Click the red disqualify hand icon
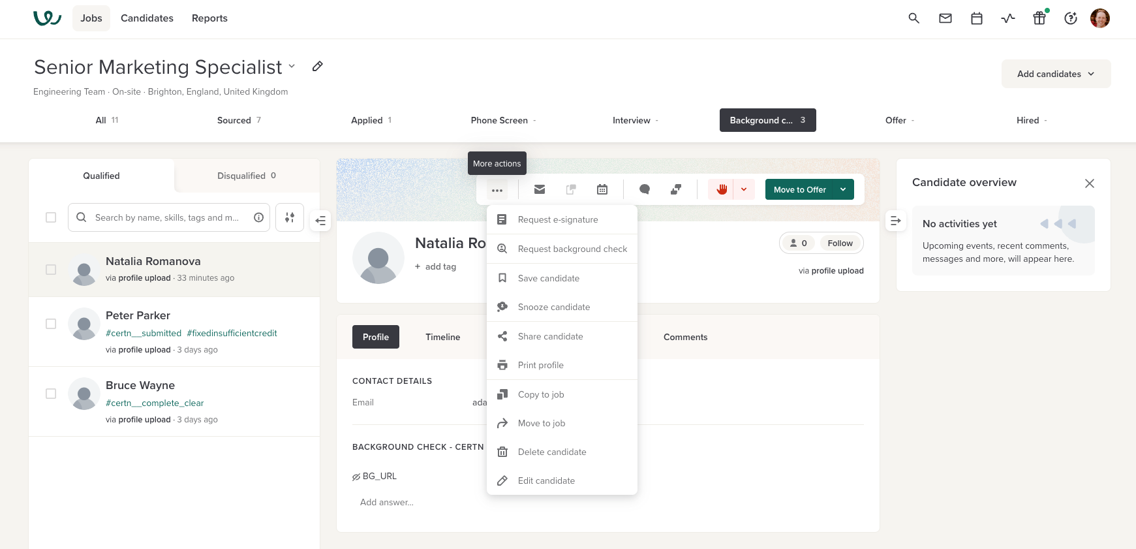 click(x=721, y=189)
